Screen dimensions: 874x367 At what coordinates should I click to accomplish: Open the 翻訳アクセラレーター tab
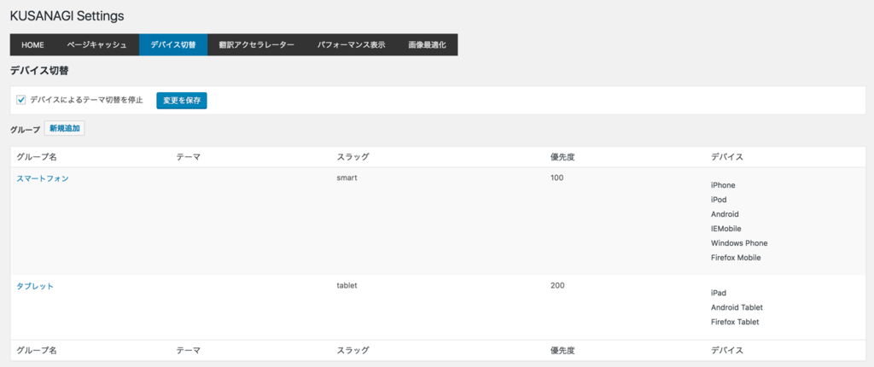click(256, 45)
